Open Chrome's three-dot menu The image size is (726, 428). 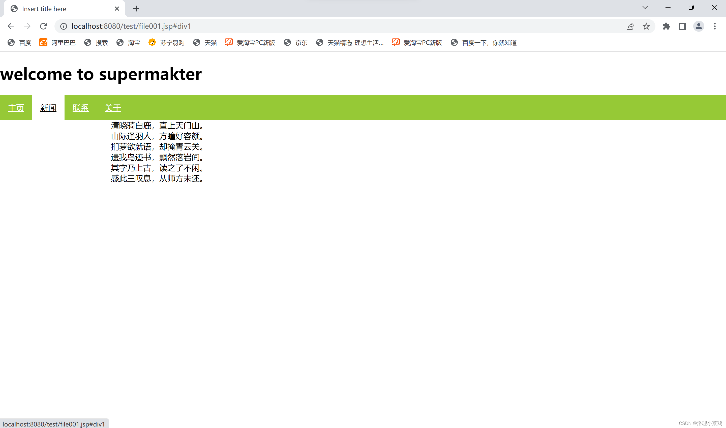714,26
